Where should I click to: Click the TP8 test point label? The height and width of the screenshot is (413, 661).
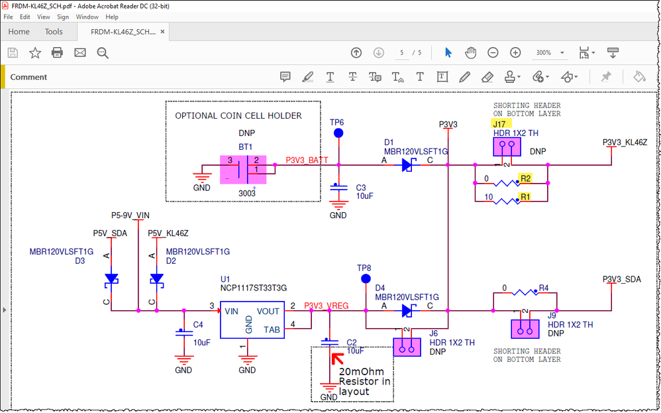pos(364,268)
